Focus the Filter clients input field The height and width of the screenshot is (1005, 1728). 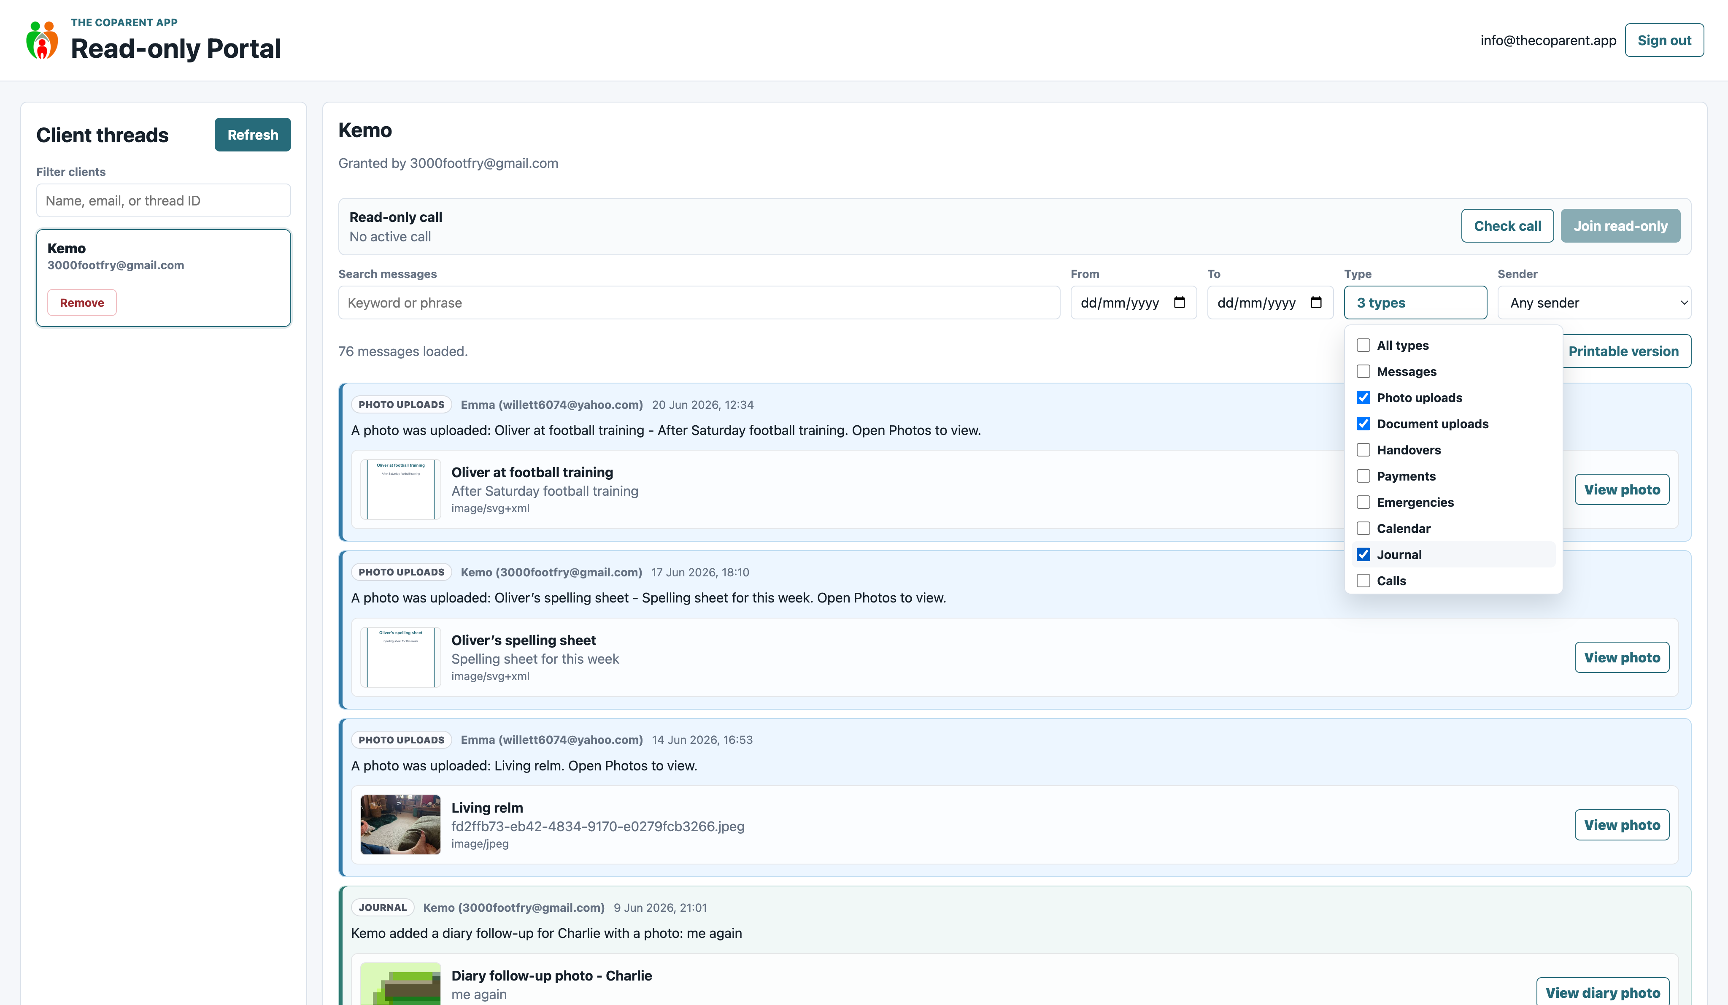[163, 200]
